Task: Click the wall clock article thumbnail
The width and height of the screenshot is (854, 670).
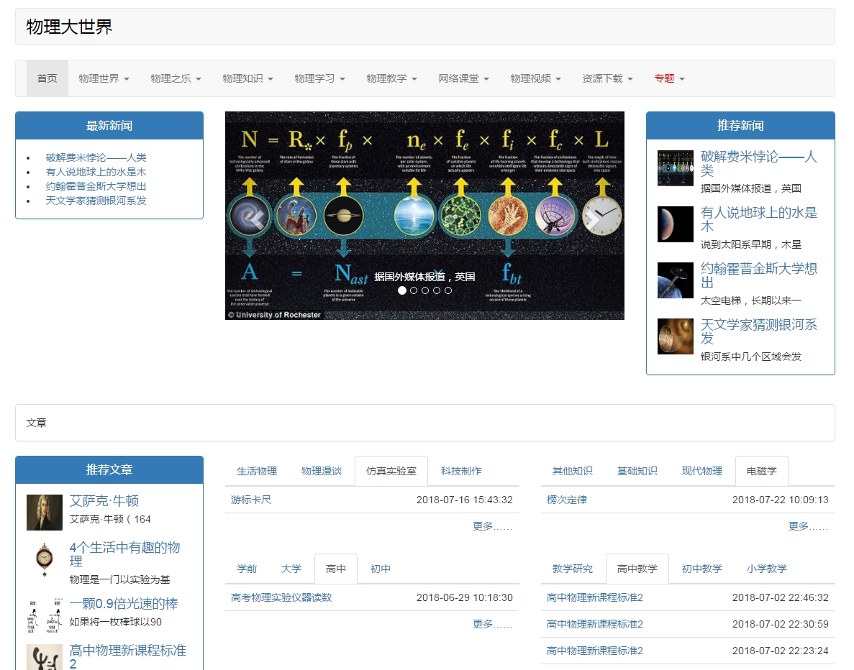Action: tap(45, 559)
